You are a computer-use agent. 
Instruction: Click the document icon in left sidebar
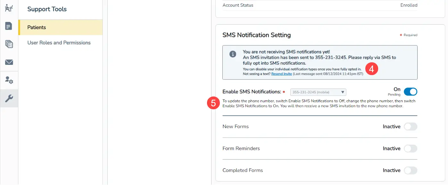(x=9, y=26)
